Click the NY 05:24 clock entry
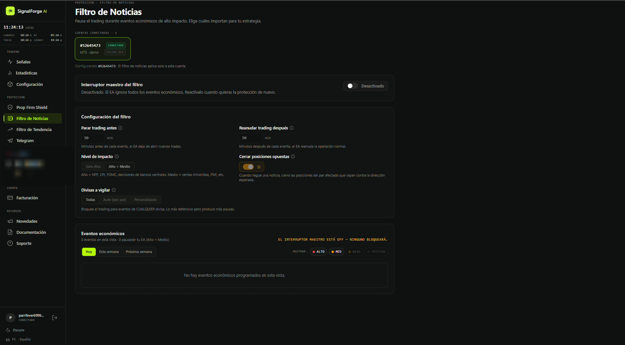Image resolution: width=625 pixels, height=345 pixels. (x=48, y=35)
